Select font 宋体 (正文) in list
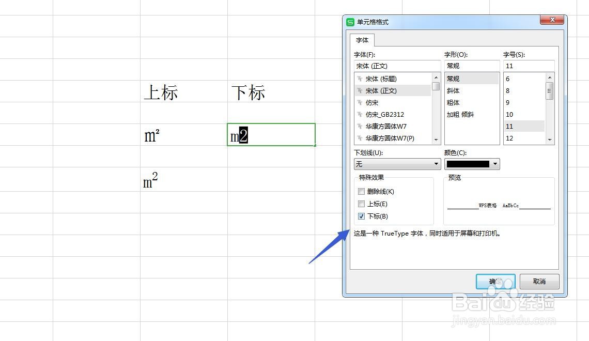Viewport: 589px width, 341px height. click(x=393, y=91)
